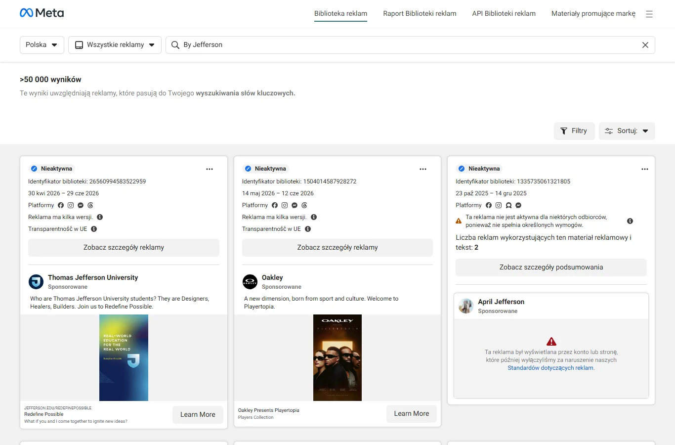Click Threads platform icon on Thomas Jefferson University ad
This screenshot has height=445, width=675.
pyautogui.click(x=90, y=205)
